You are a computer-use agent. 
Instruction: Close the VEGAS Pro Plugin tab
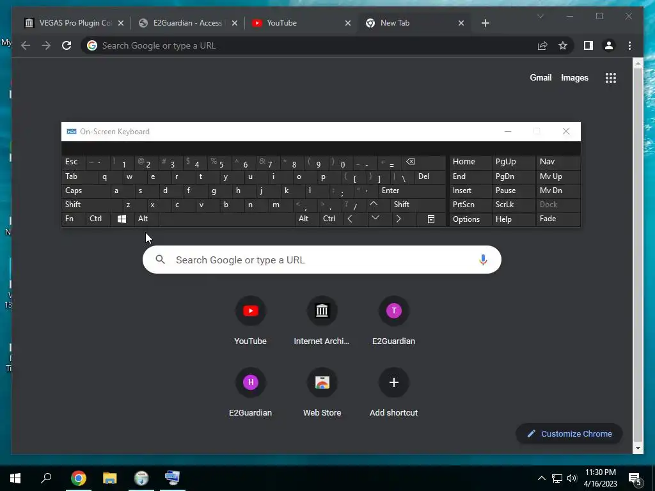pyautogui.click(x=121, y=23)
